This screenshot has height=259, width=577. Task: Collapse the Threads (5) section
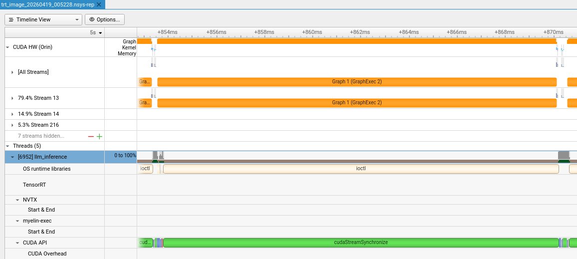click(7, 146)
